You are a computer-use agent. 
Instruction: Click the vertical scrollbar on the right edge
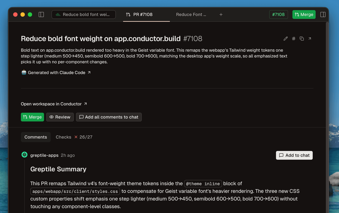pyautogui.click(x=327, y=117)
